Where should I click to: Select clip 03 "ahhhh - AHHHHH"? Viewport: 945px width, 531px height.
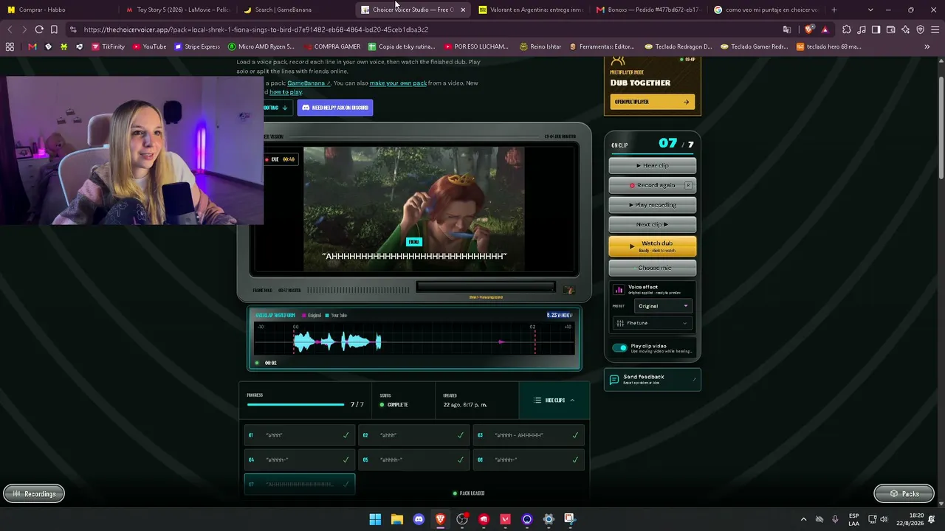pyautogui.click(x=528, y=435)
